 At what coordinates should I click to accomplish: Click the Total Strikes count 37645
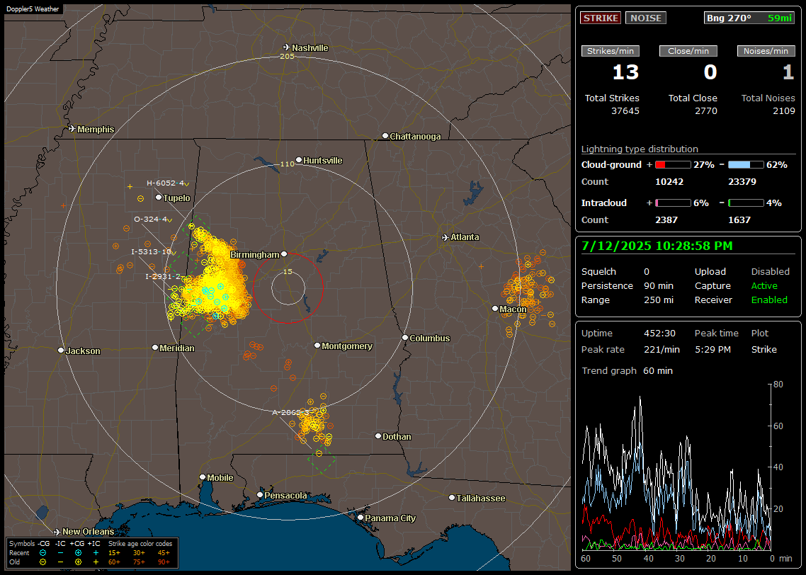(x=625, y=110)
